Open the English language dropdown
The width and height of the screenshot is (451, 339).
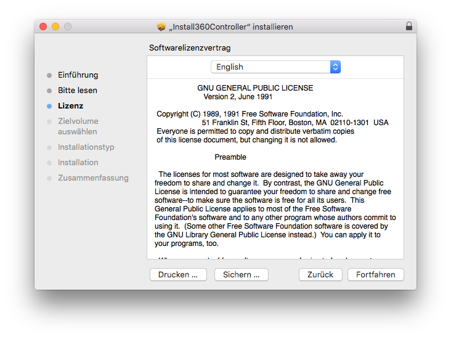point(275,67)
